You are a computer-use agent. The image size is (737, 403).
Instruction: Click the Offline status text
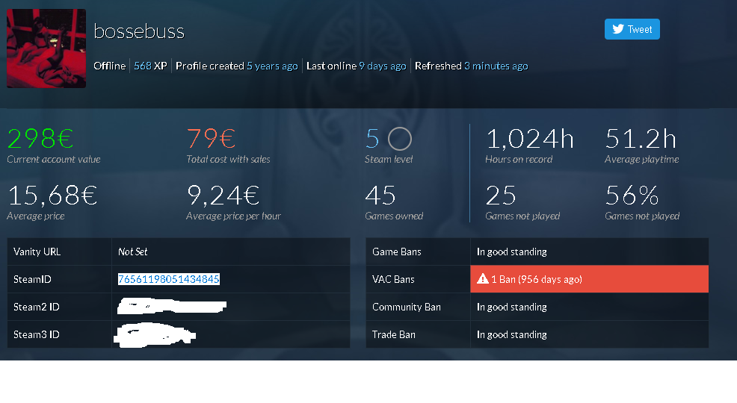tap(110, 66)
